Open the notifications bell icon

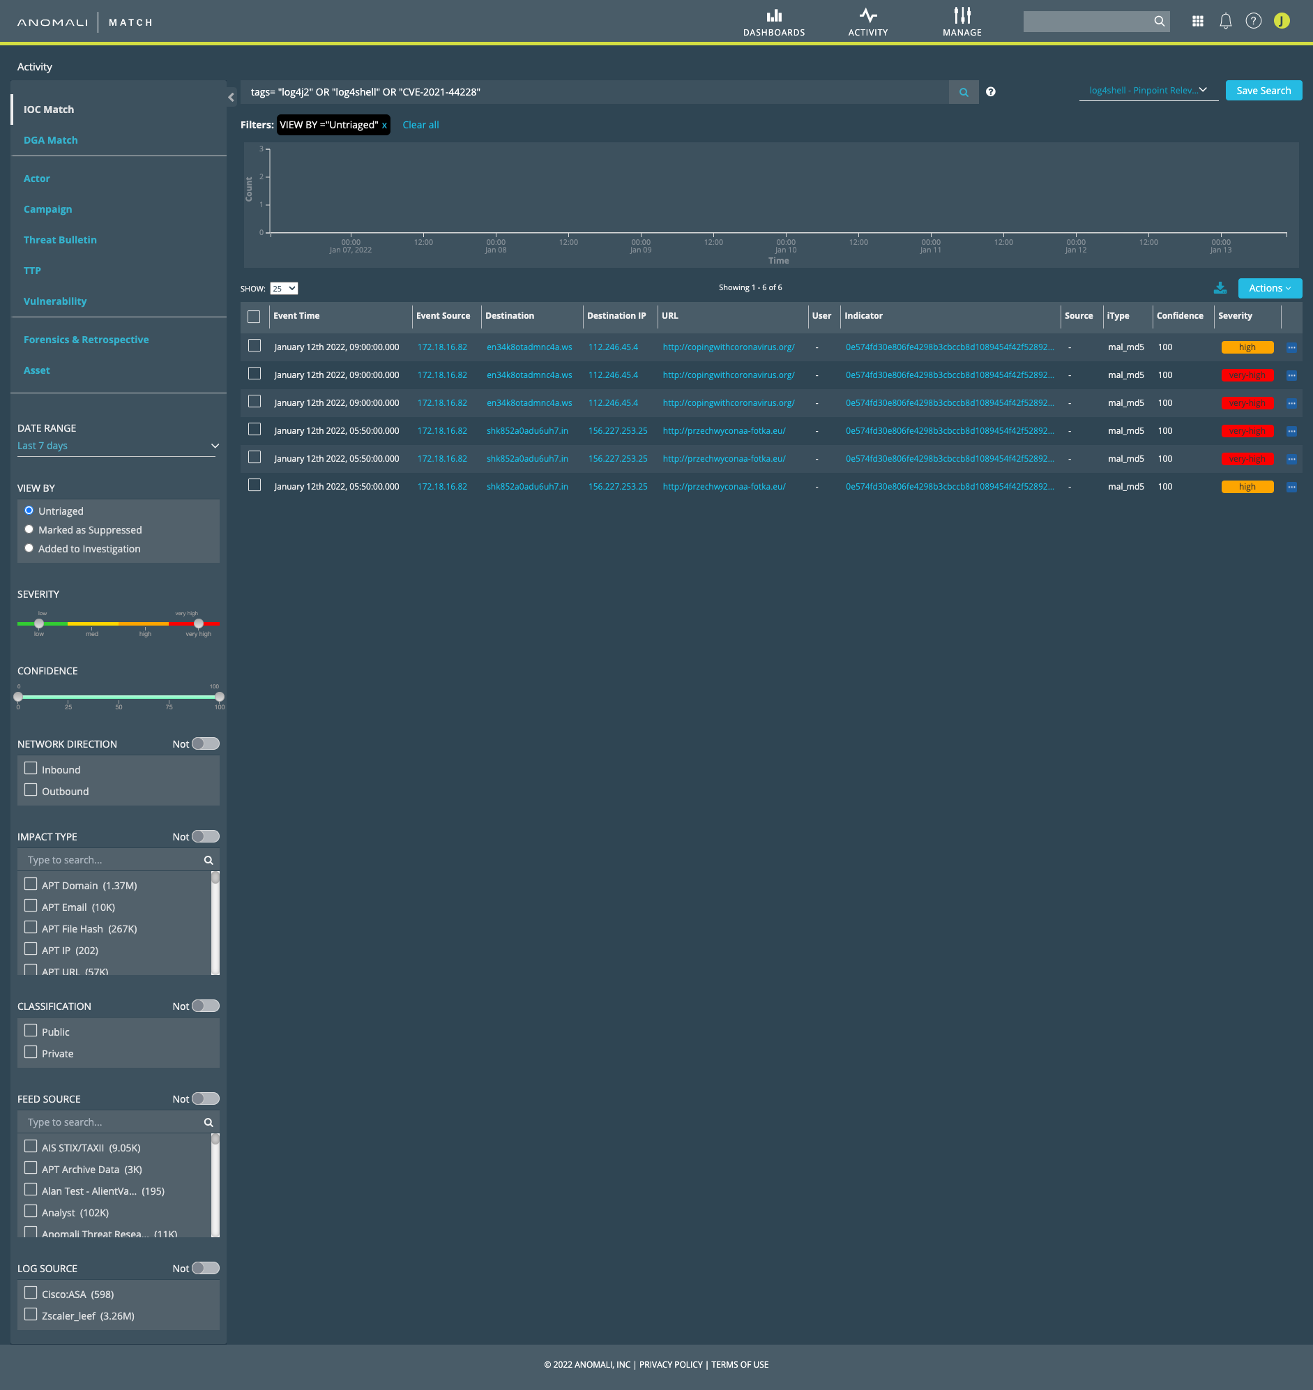click(x=1225, y=22)
